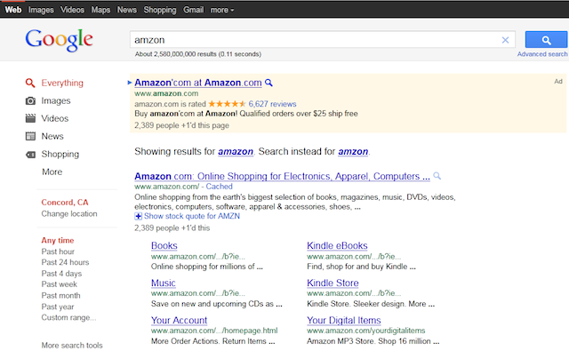Select Any time filter

57,241
